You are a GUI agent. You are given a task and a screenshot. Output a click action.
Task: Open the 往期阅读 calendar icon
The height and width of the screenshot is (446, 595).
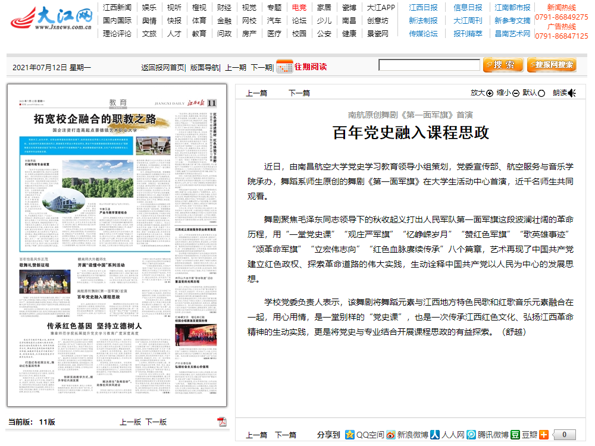(284, 67)
